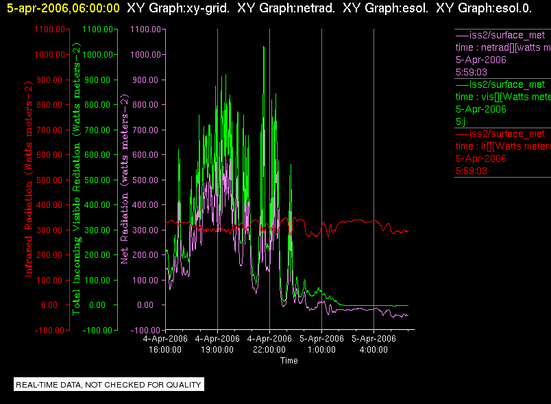Select the 'XY Graph:xy-grid.' title text
Image resolution: width=551 pixels, height=404 pixels.
(x=178, y=8)
